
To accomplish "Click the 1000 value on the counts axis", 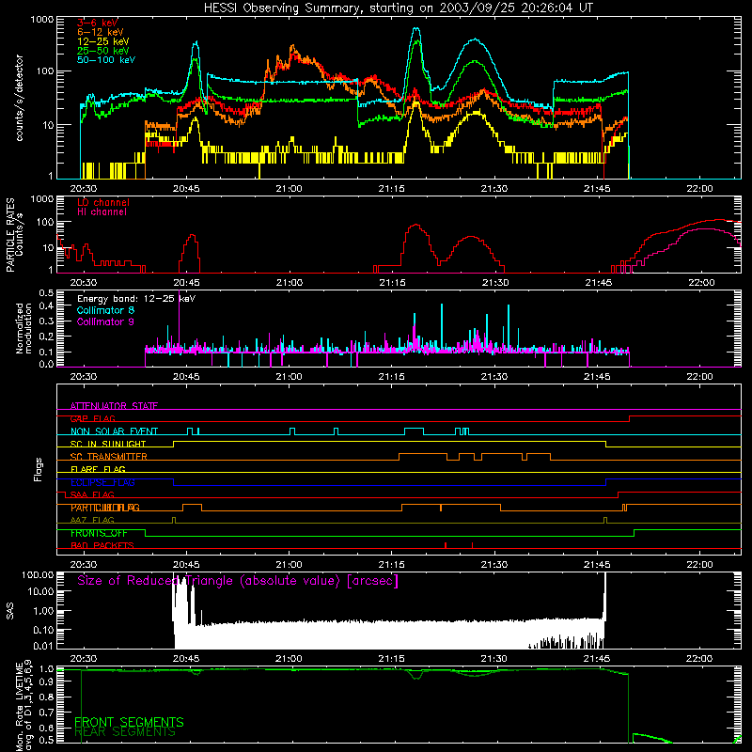I will 42,20.
